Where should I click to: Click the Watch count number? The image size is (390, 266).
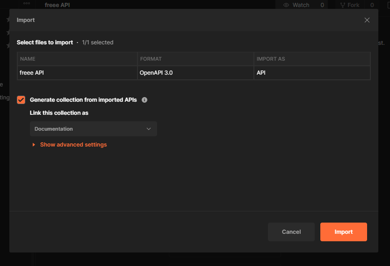click(x=322, y=5)
